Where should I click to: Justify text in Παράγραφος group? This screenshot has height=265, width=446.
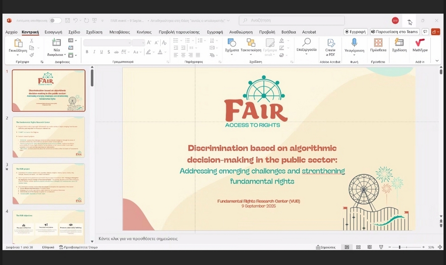(x=198, y=55)
